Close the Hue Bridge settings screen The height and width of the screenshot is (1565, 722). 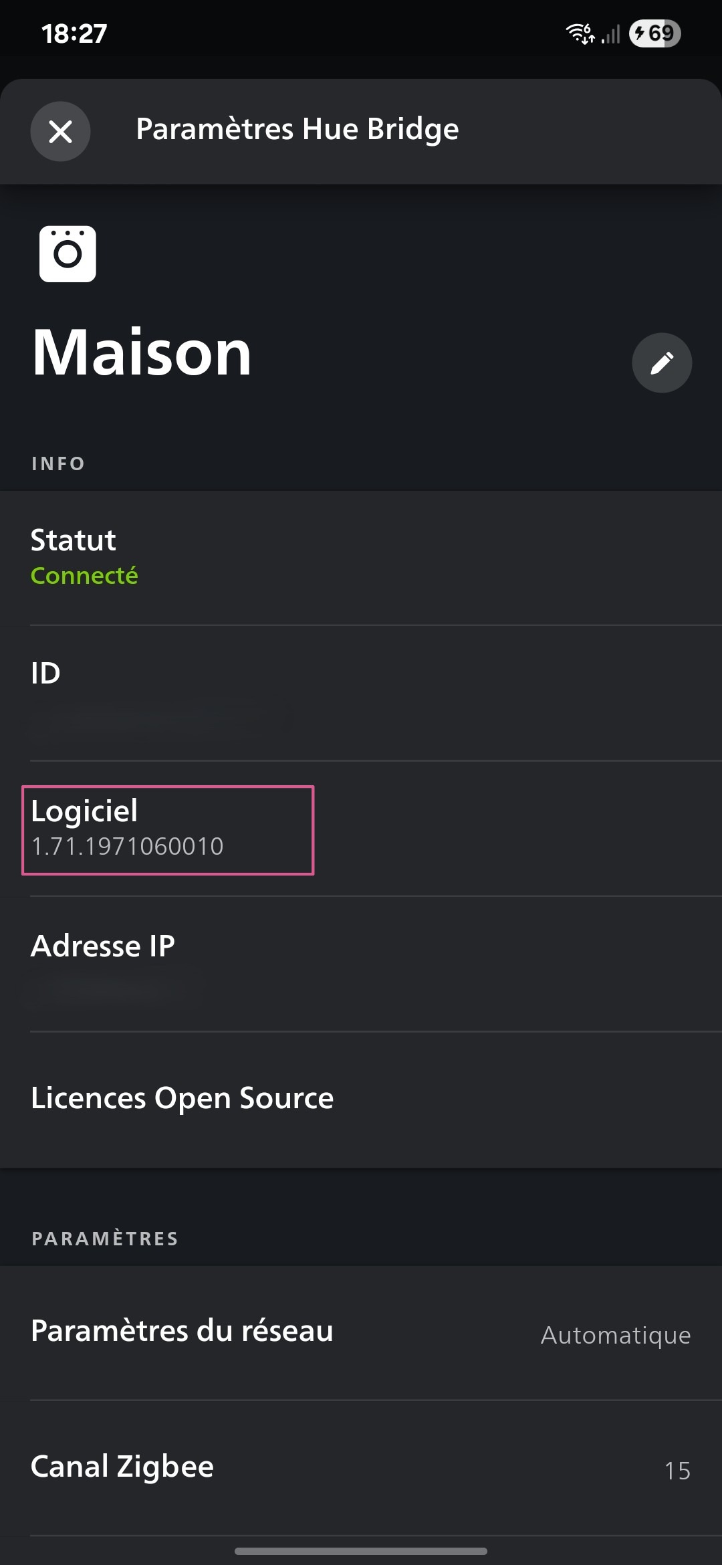click(60, 131)
